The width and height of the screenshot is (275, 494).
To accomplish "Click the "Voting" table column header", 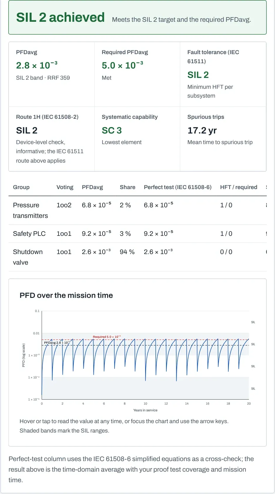I will click(x=65, y=187).
